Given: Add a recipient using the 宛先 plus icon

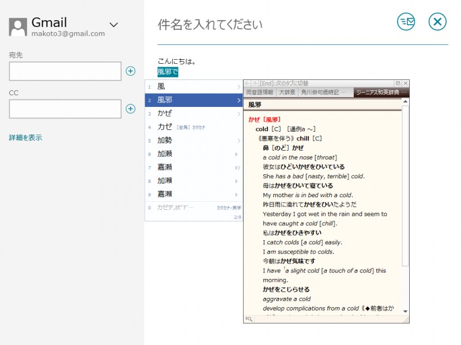Looking at the screenshot, I should (x=130, y=71).
